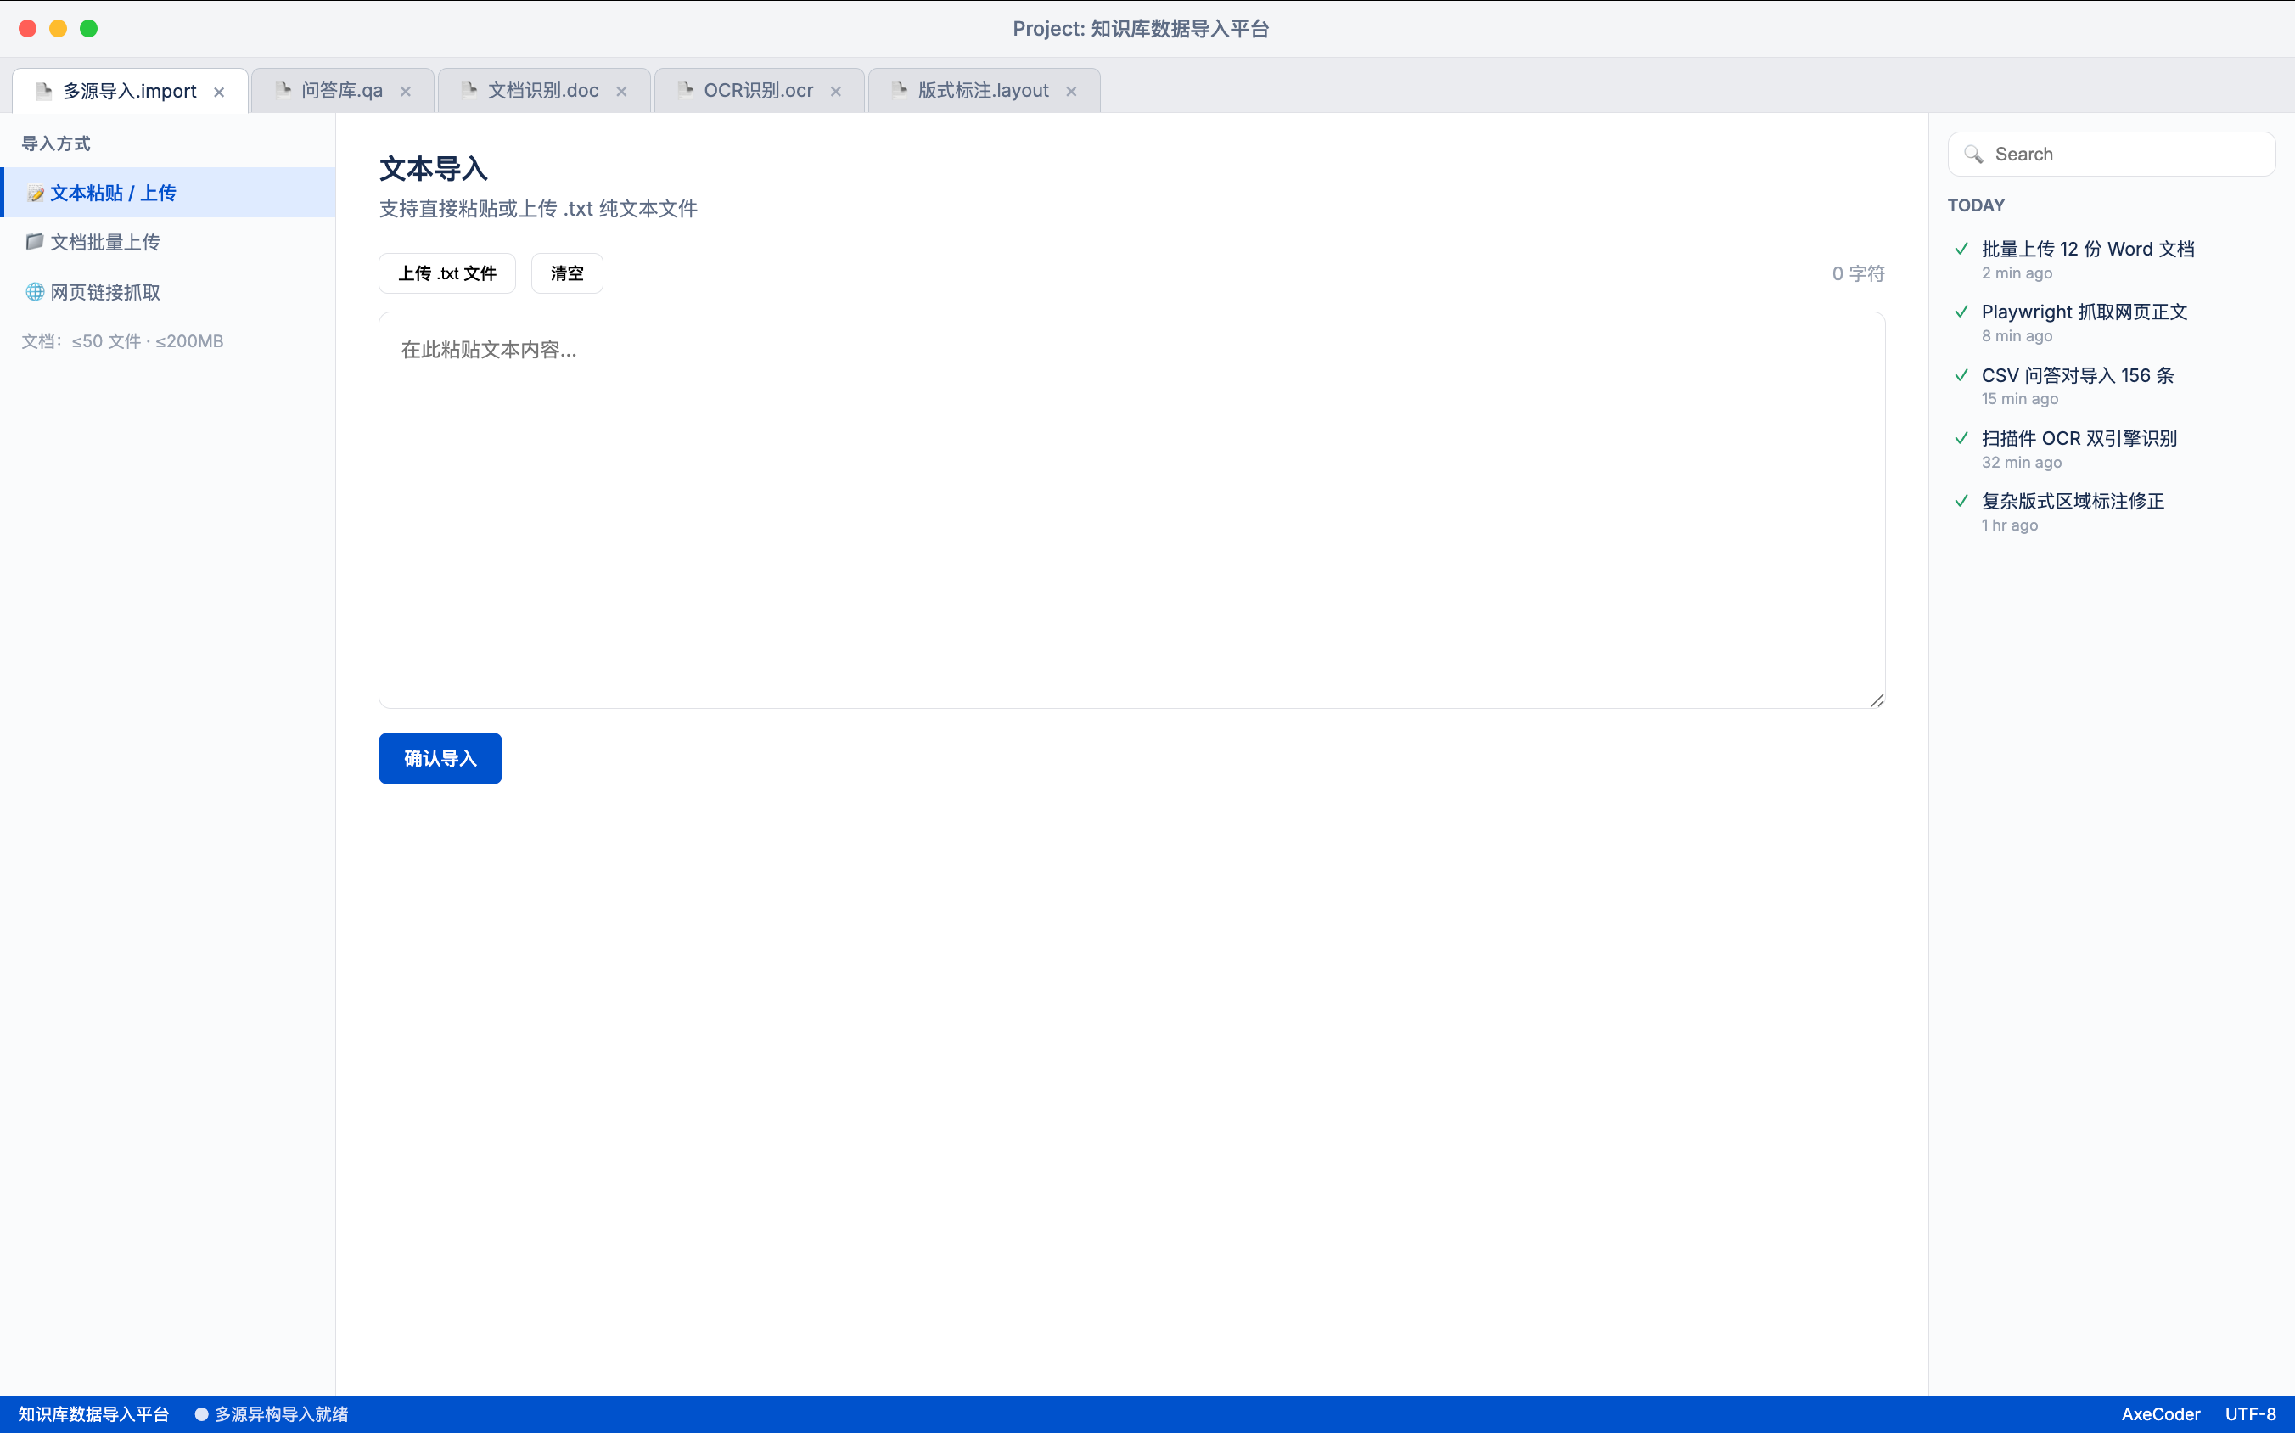Click checkmark beside 批量上传 12 份 Word 文档
2295x1433 pixels.
coord(1961,248)
